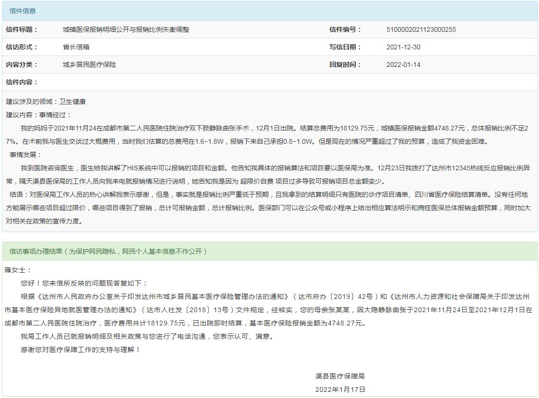Select reply time 2022-01-14
The width and height of the screenshot is (539, 398).
click(x=403, y=65)
